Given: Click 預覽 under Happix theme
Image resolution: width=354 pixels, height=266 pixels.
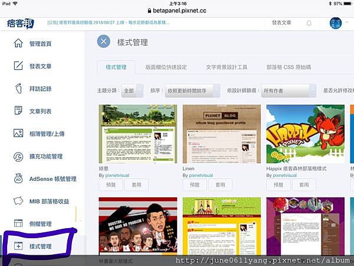Looking at the screenshot, I should [x=278, y=185].
